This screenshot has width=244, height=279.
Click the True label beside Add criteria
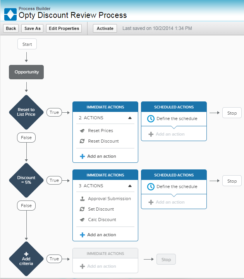coord(54,259)
